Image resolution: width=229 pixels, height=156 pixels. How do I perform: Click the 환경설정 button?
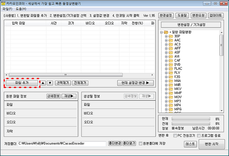point(166,16)
